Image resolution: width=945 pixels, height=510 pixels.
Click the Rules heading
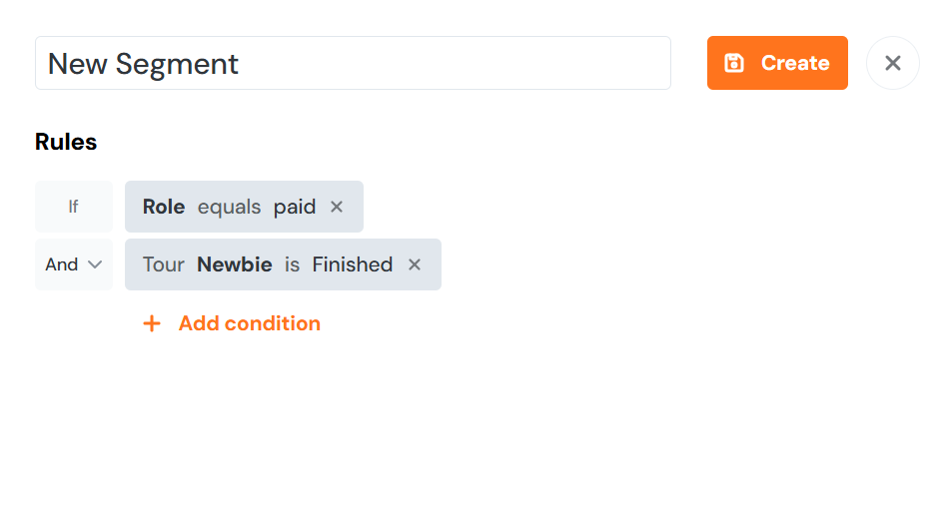66,142
